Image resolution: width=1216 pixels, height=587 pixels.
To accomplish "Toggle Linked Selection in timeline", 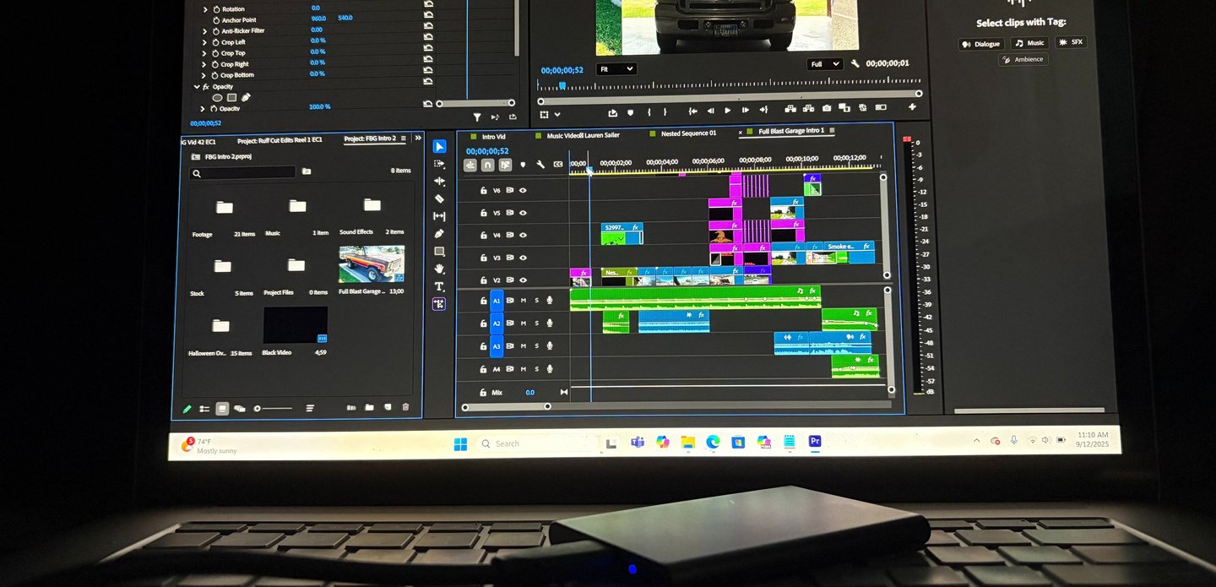I will pos(505,166).
